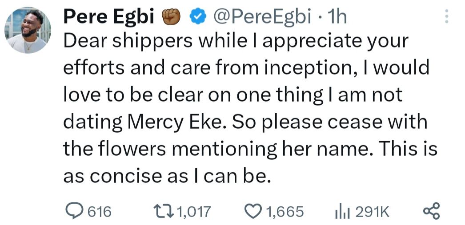Click the 1,017 reposts count
This screenshot has height=225, width=465.
(x=193, y=212)
